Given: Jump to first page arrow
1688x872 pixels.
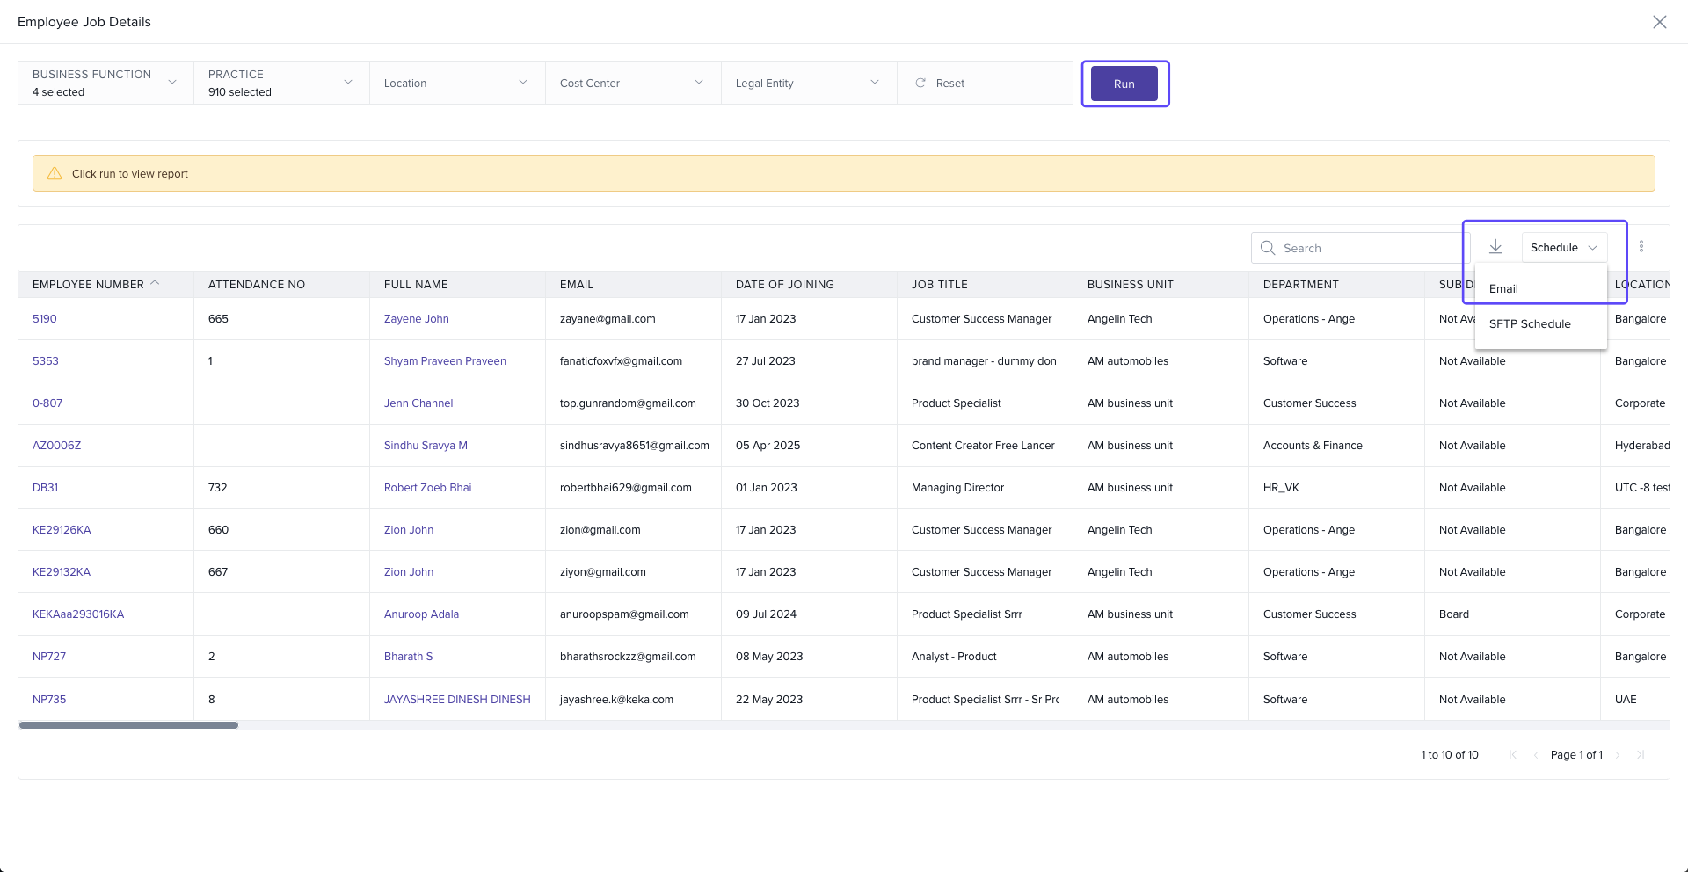Looking at the screenshot, I should click(1512, 755).
